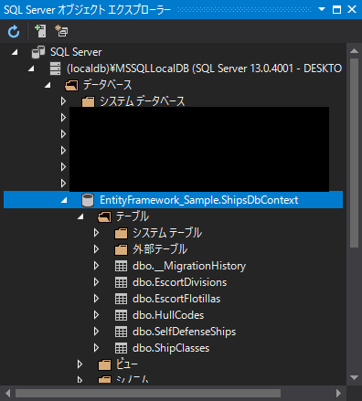Click the EntityFramework_Sample.ShipsDbContext database icon
362x401 pixels.
88,200
